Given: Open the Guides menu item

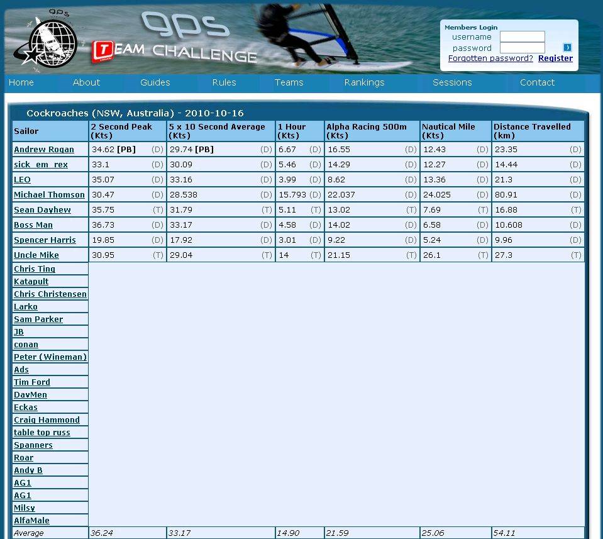Looking at the screenshot, I should (155, 82).
